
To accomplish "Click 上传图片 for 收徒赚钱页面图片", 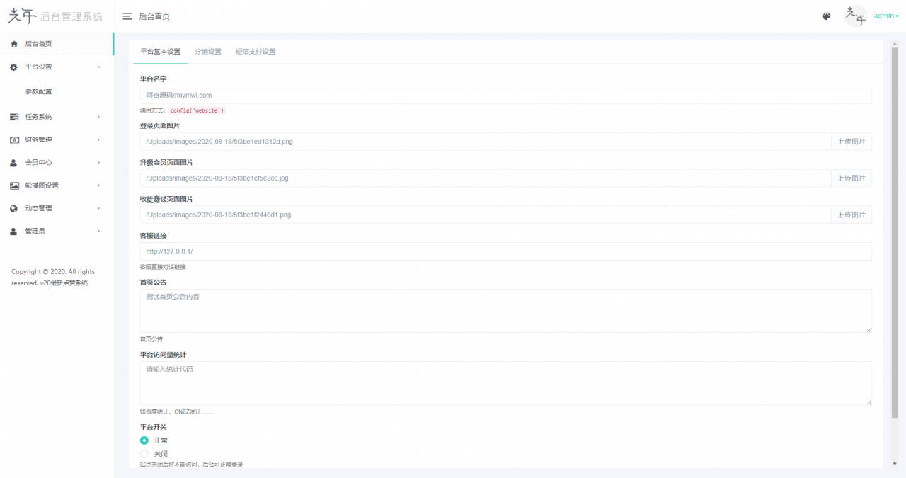I will click(851, 215).
